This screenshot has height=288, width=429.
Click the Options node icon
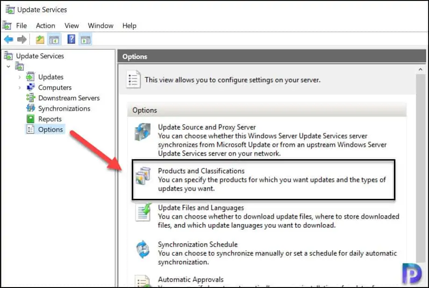coord(30,129)
